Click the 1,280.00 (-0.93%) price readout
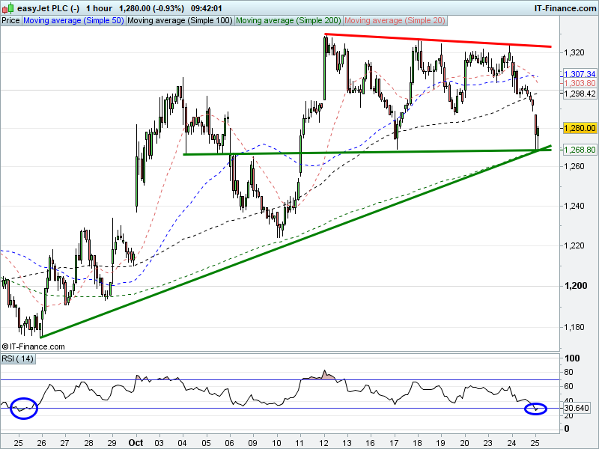This screenshot has width=599, height=449. point(151,8)
